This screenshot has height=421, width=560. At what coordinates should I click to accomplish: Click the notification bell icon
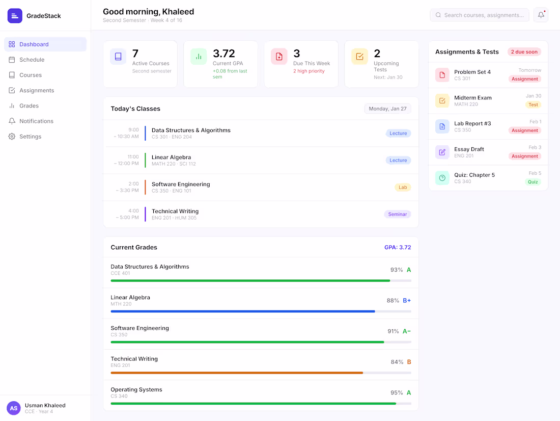[x=541, y=15]
